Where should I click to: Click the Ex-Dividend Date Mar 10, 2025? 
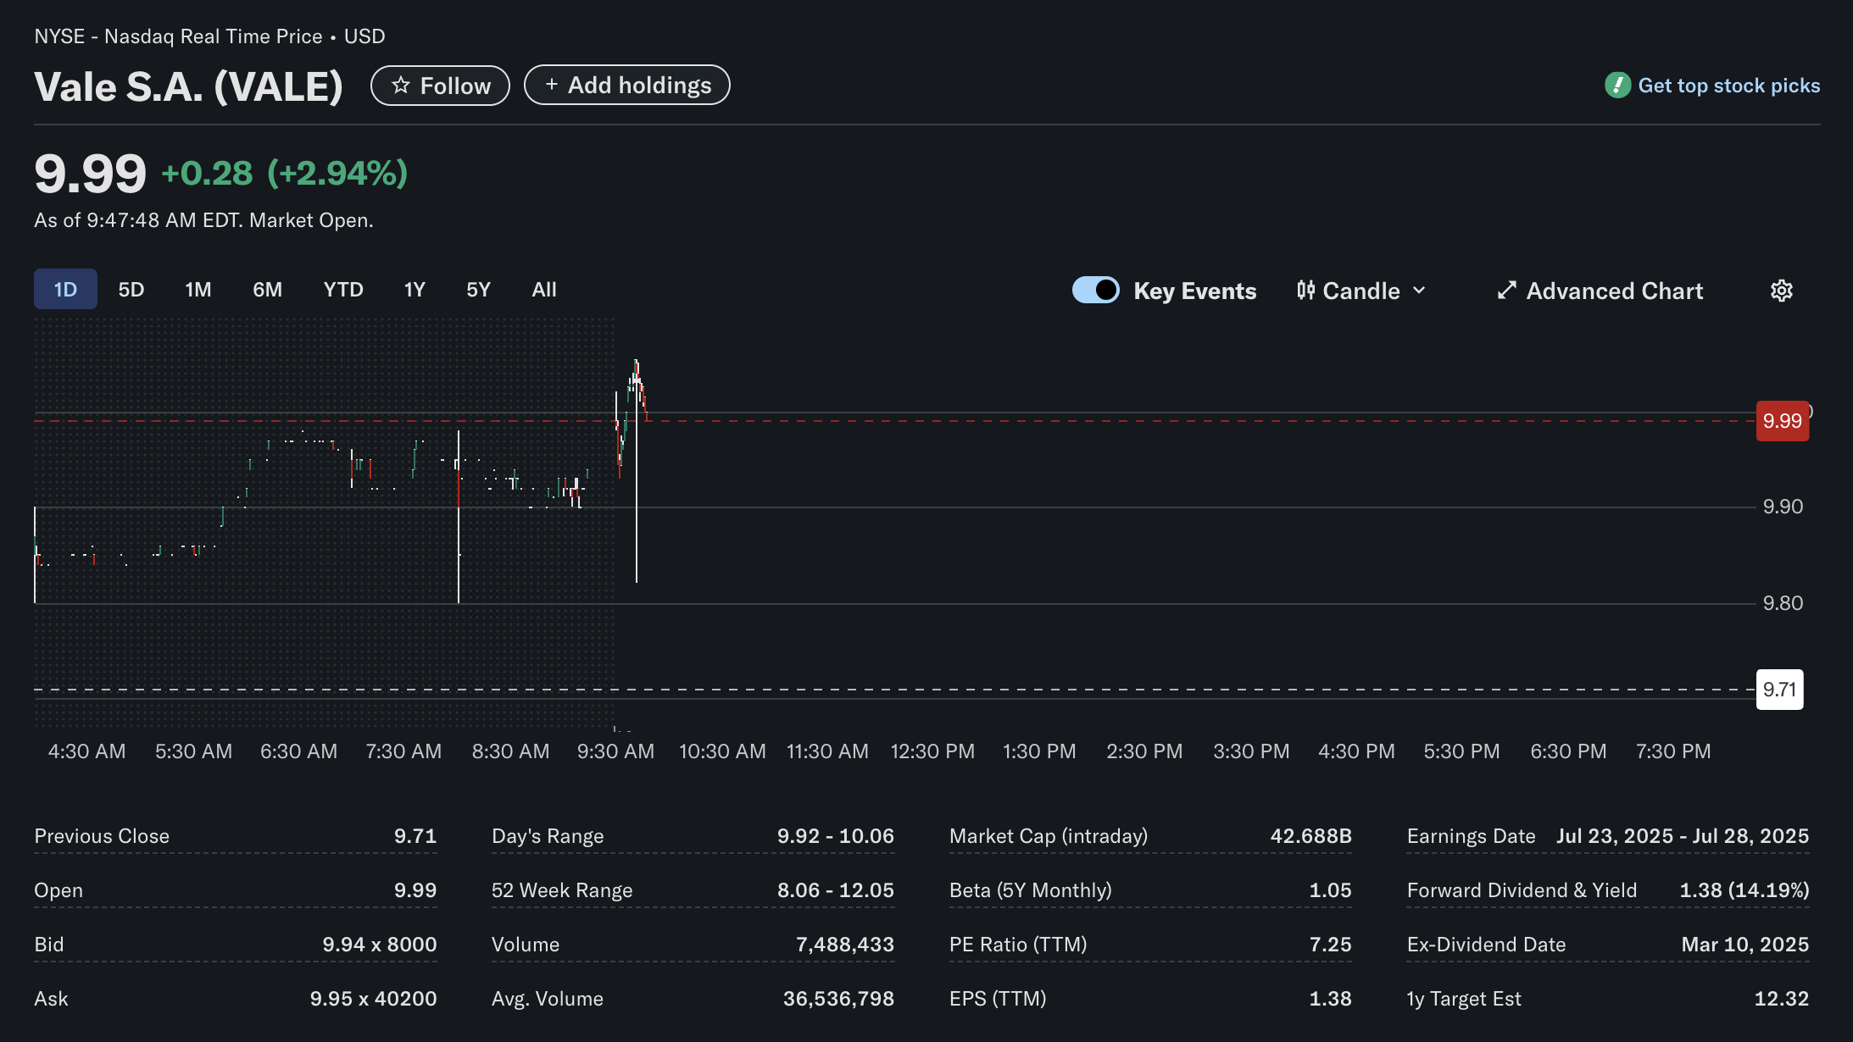click(x=1745, y=945)
